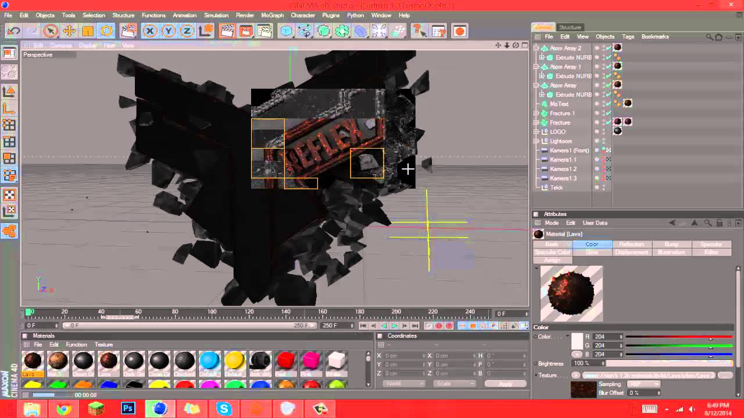Click the Assign button in material attributes
The width and height of the screenshot is (744, 418).
pos(552,260)
